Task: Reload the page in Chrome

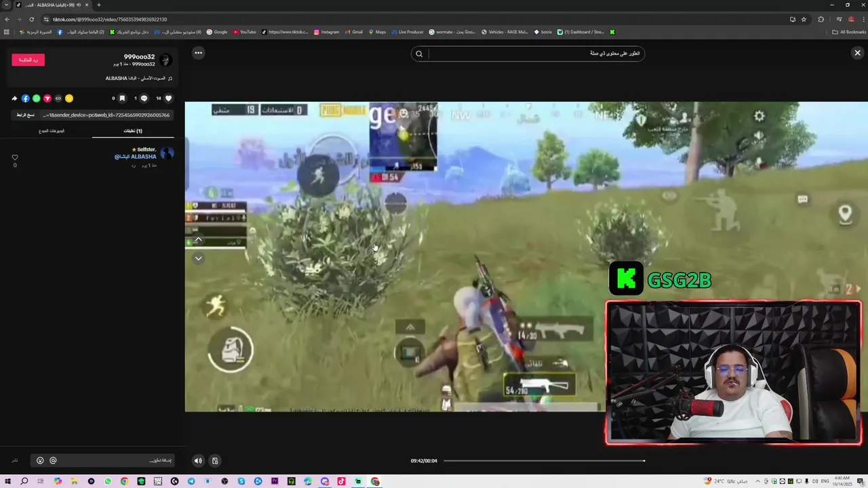Action: point(31,19)
